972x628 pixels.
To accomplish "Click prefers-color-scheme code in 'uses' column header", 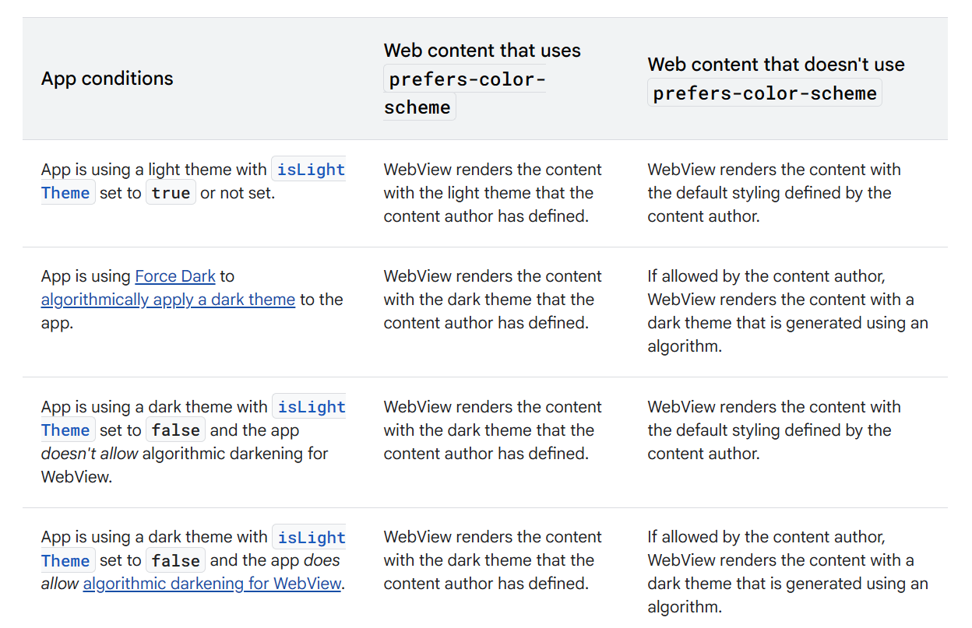I will [465, 93].
